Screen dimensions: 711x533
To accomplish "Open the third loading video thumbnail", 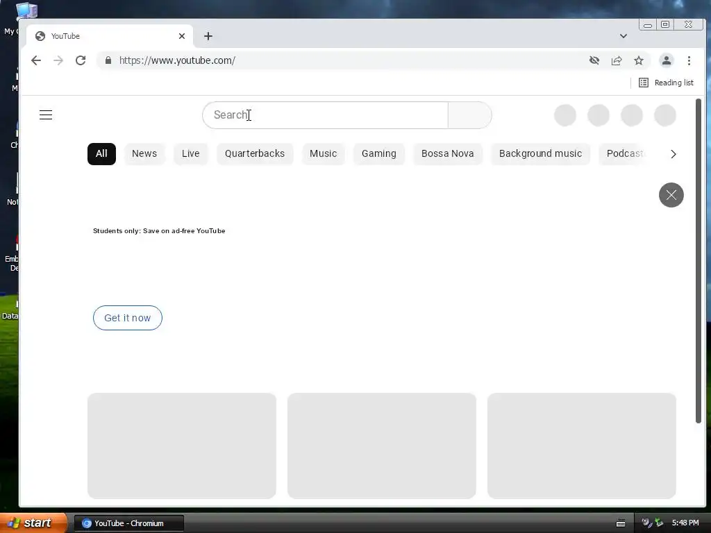I will click(x=582, y=446).
